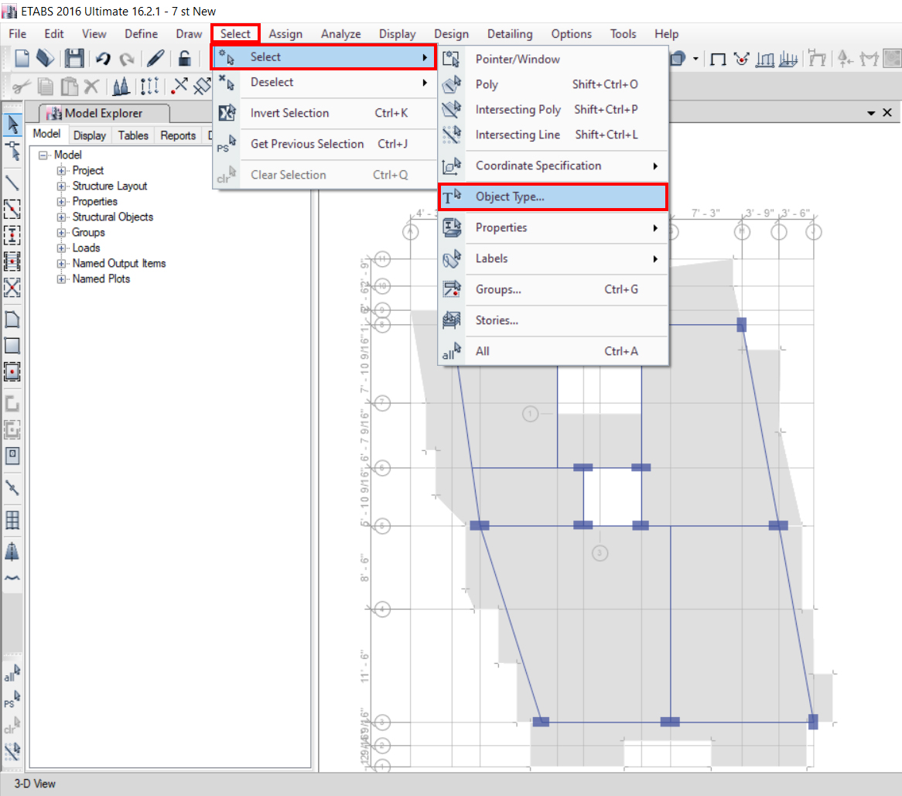Click the Save model floppy disk icon
Screen dimensions: 902x796
74,59
